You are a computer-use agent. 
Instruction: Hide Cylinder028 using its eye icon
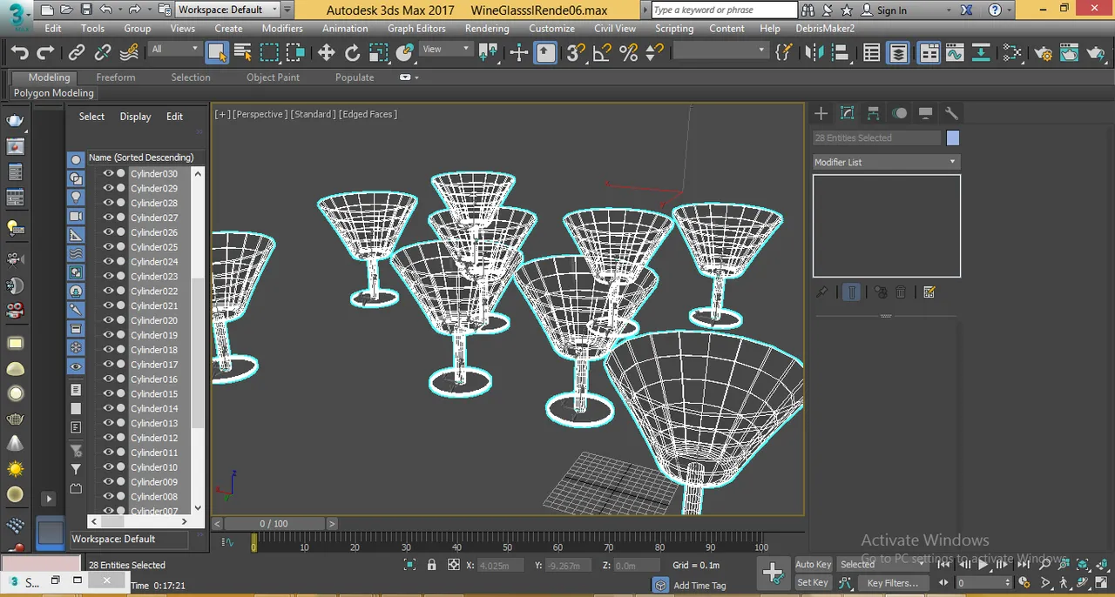108,203
